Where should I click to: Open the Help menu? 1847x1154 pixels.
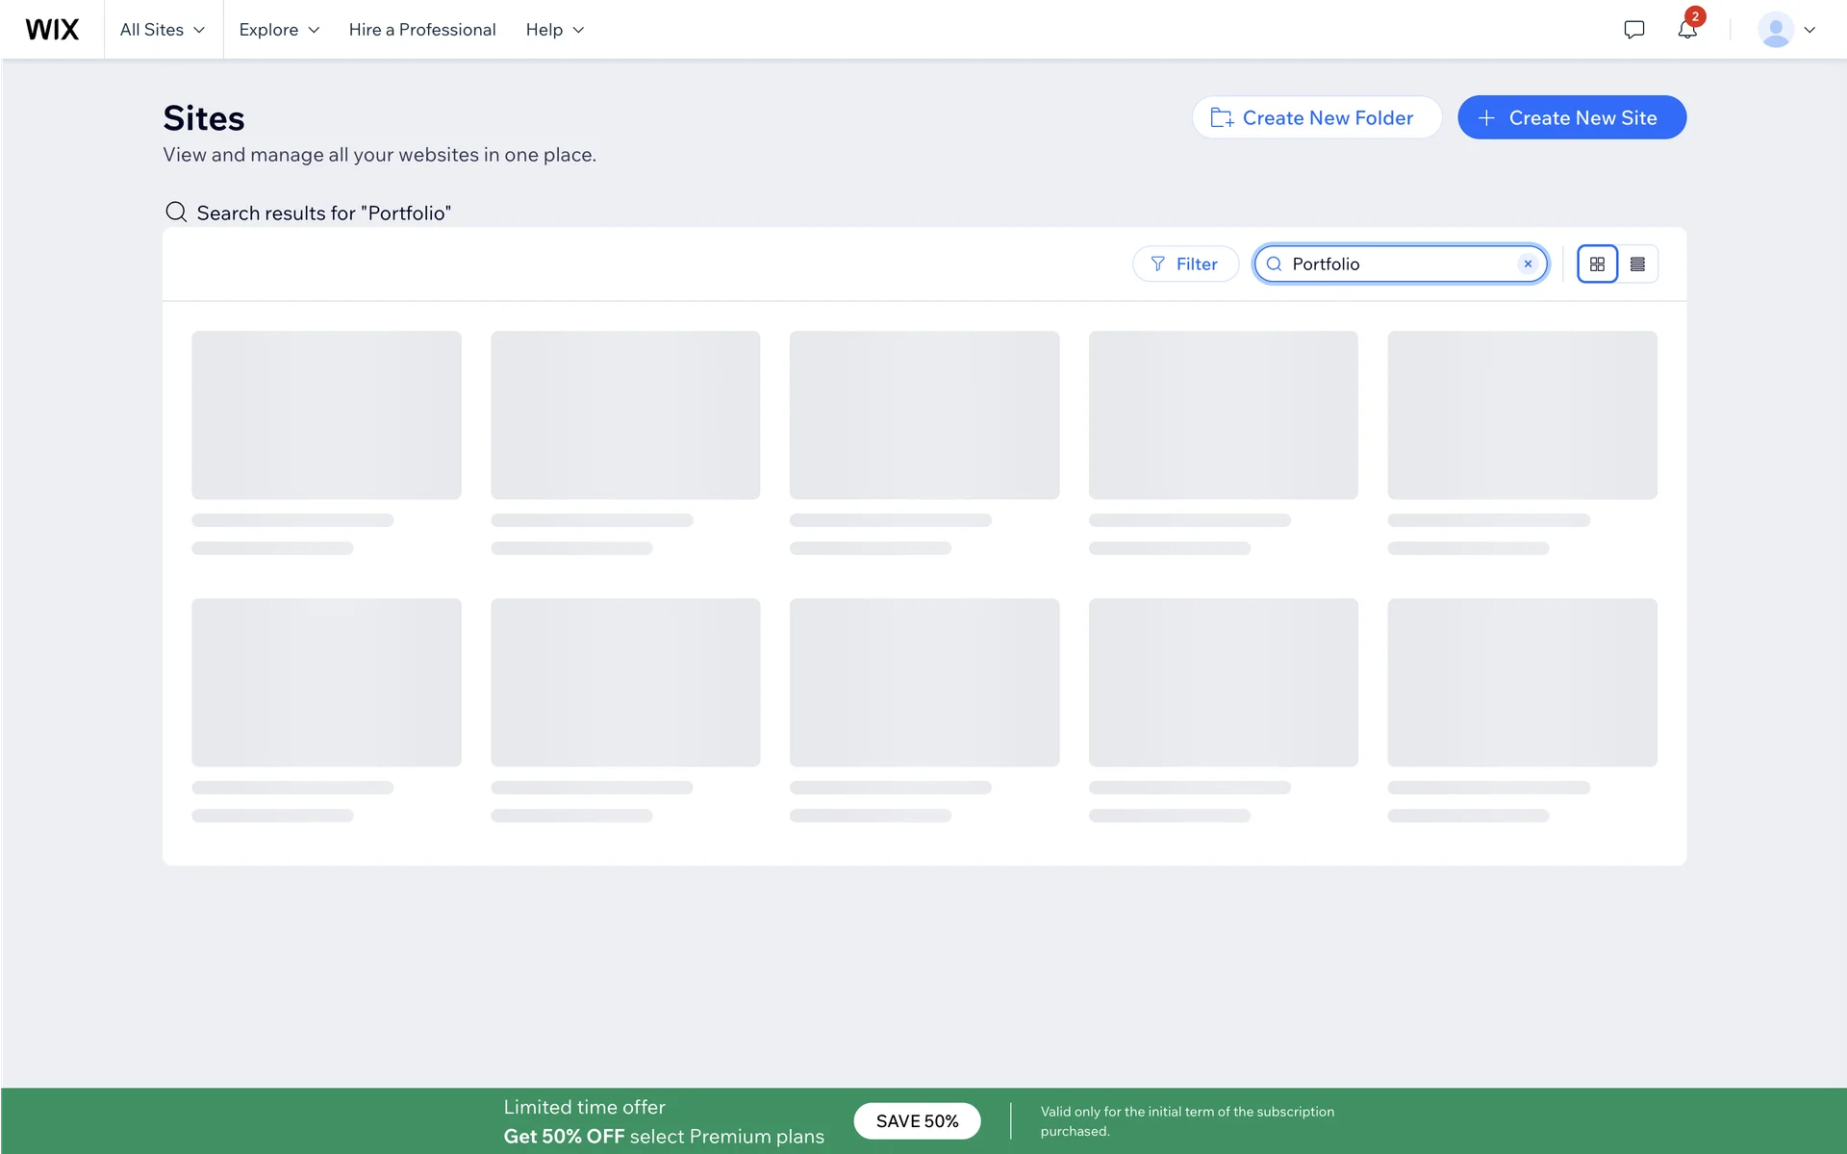coord(555,30)
